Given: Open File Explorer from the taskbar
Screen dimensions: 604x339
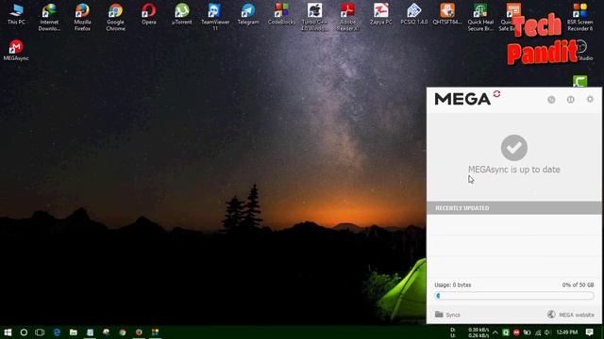Looking at the screenshot, I should [x=74, y=332].
